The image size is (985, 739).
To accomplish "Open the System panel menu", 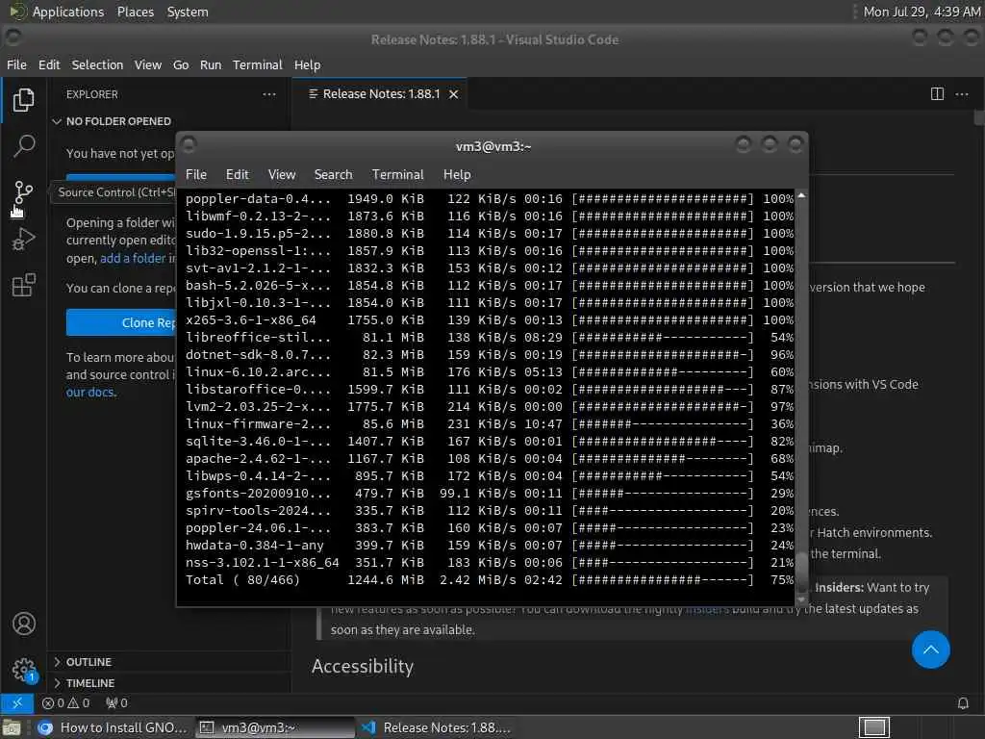I will (x=188, y=12).
